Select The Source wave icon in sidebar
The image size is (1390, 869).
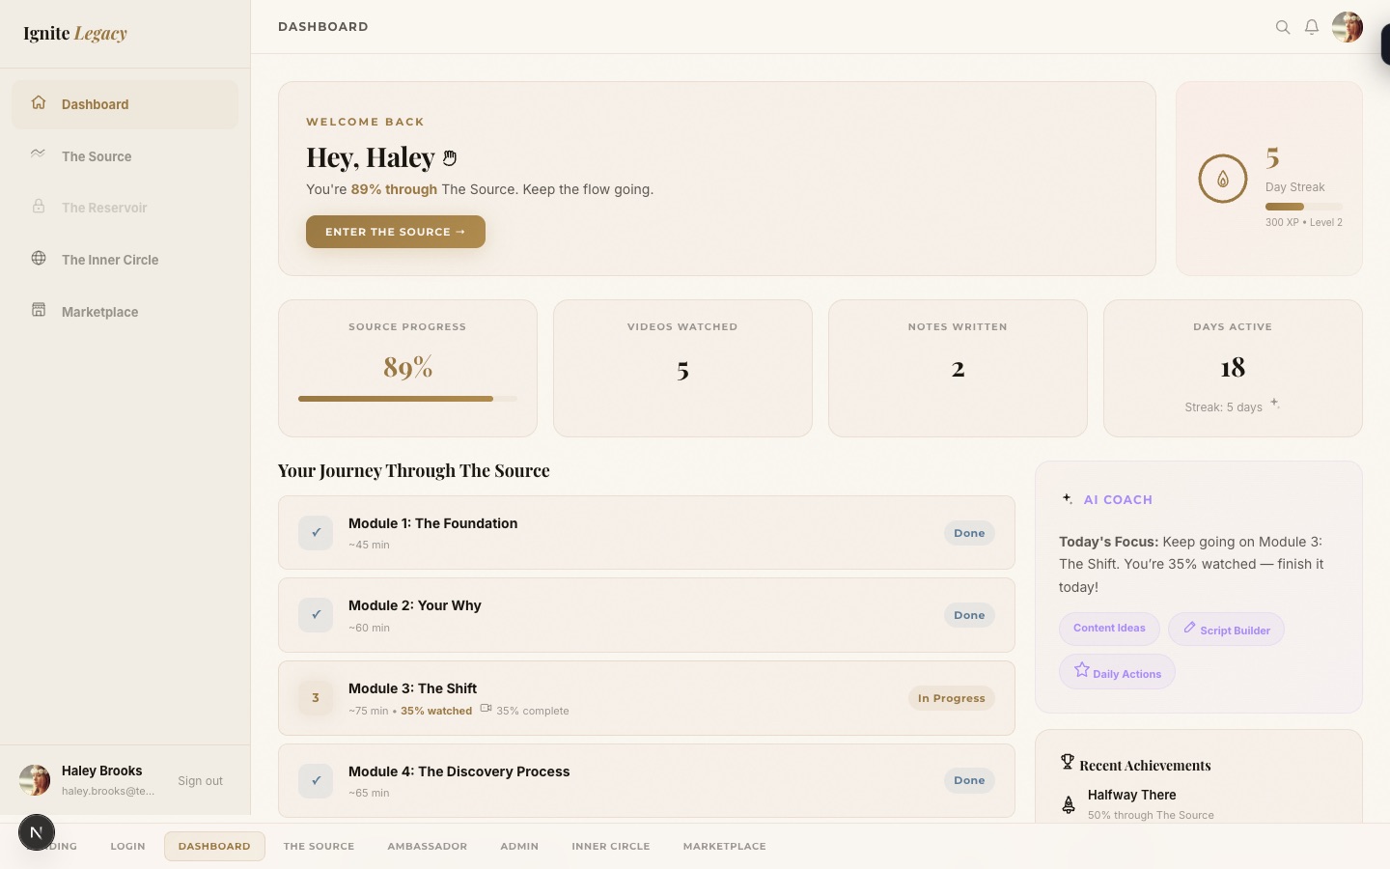coord(38,154)
